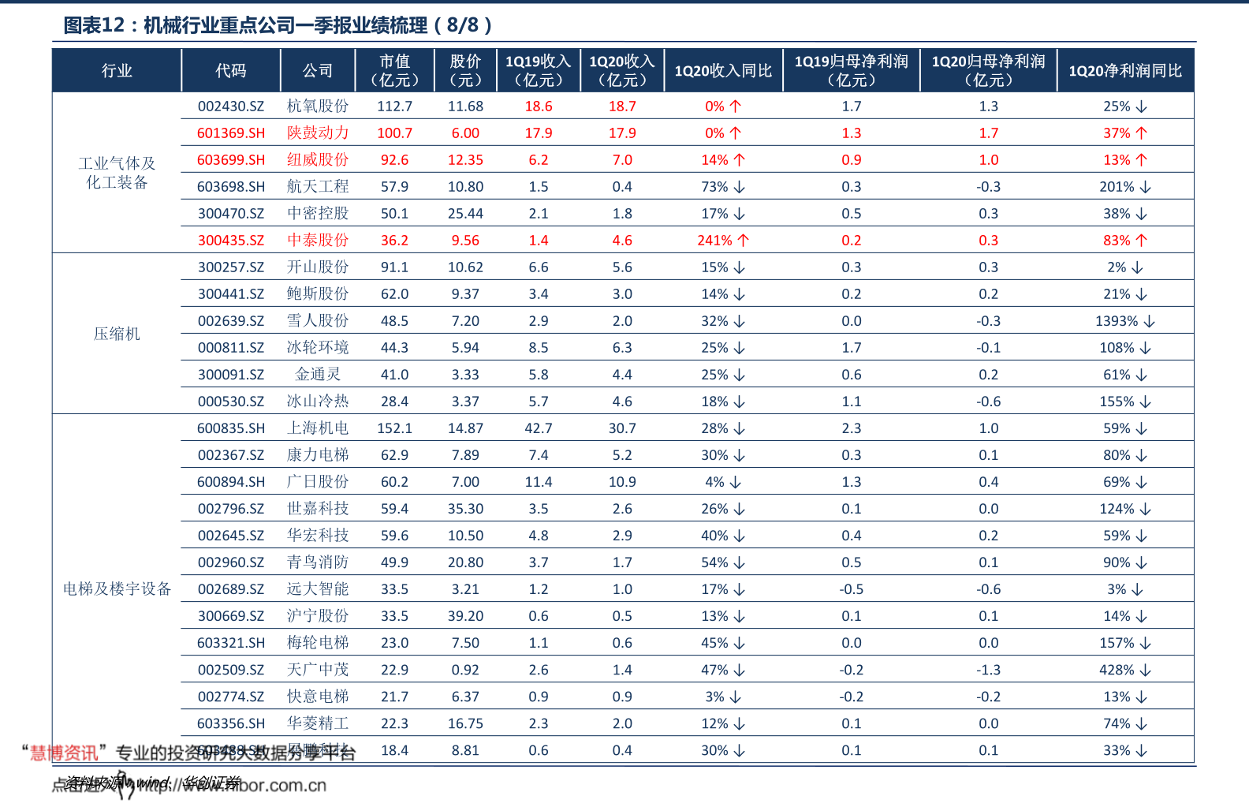Select company name 开山股份
The width and height of the screenshot is (1249, 807).
[x=318, y=267]
